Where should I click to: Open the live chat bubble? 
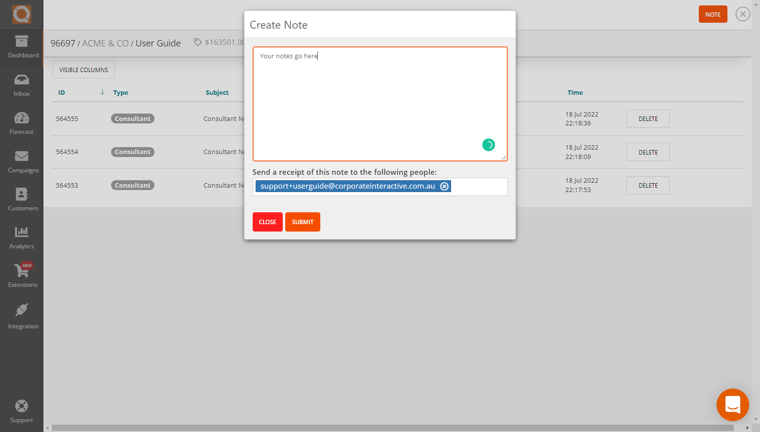click(x=732, y=405)
